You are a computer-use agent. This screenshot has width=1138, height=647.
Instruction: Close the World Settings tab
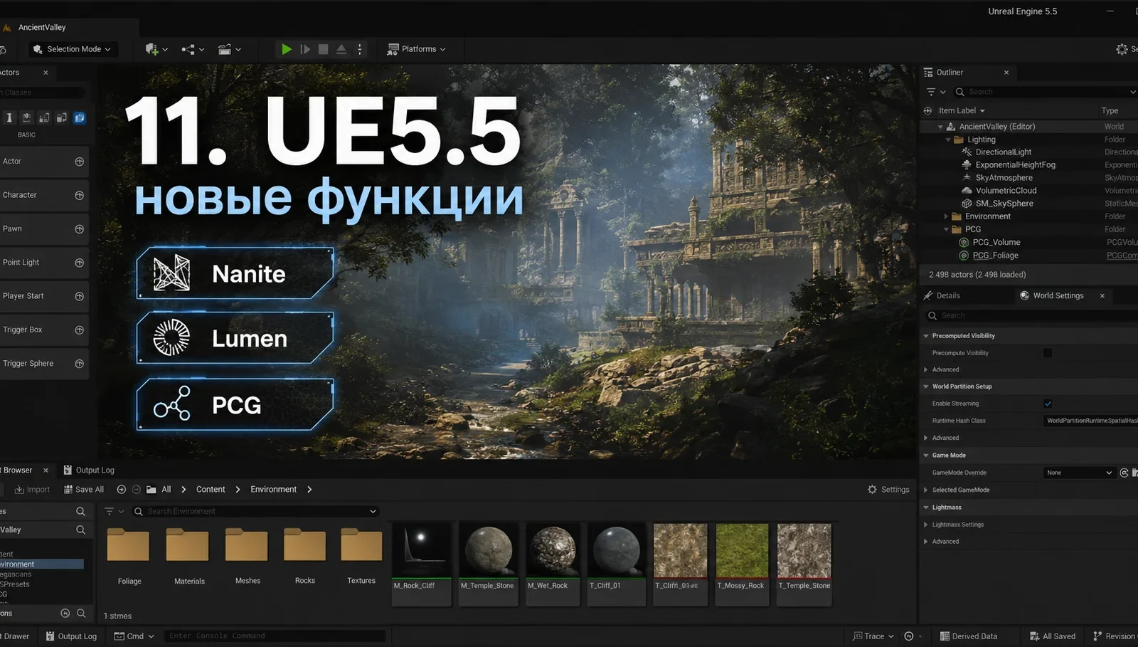coord(1102,295)
